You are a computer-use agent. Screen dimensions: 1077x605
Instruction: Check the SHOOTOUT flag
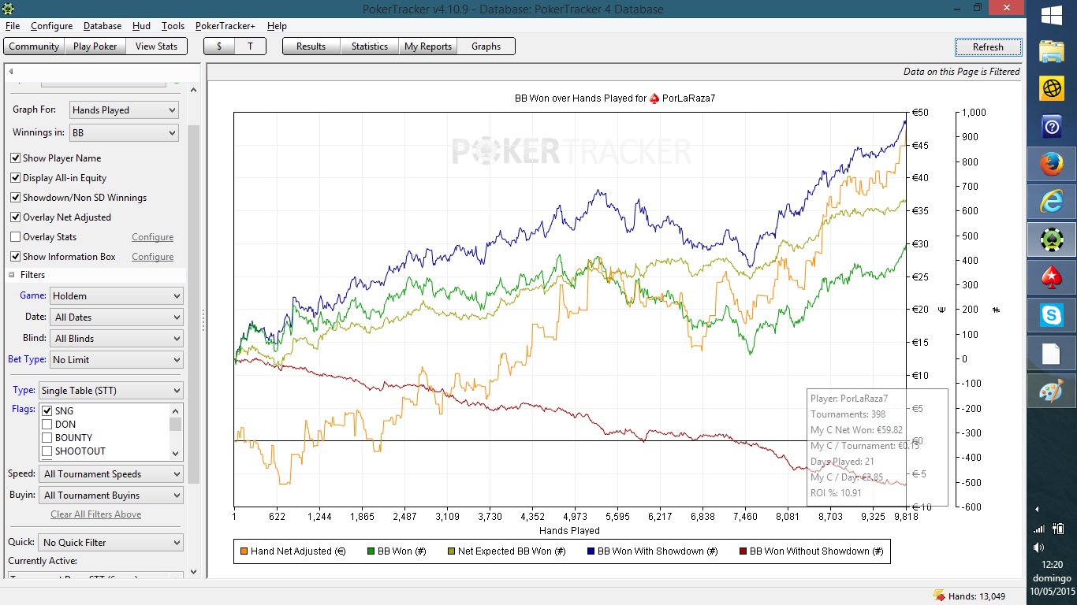tap(47, 451)
